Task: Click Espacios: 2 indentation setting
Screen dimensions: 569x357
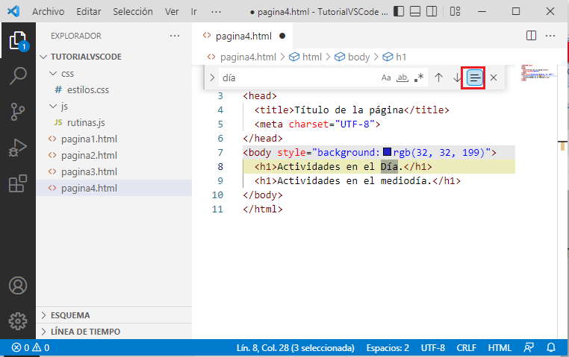Action: [388, 347]
